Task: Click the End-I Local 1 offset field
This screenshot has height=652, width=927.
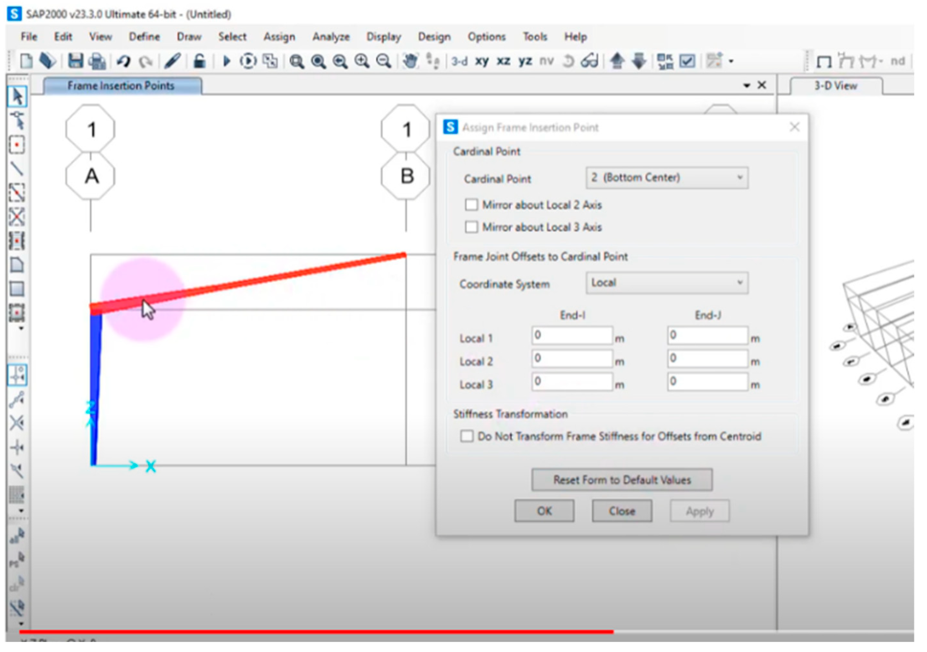Action: (x=572, y=336)
